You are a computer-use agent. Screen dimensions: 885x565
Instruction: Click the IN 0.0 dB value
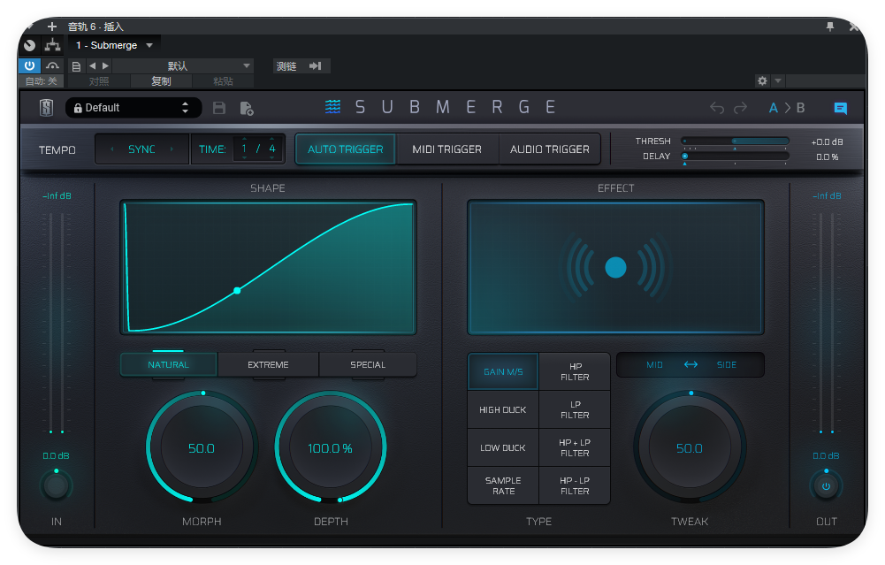(56, 455)
